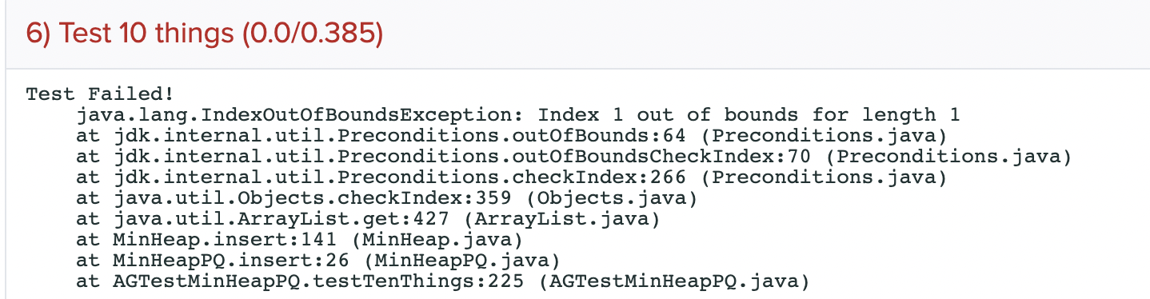This screenshot has height=299, width=1150.
Task: Click the (AGTestMinHeapPQ.java) file reference
Action: point(673,281)
